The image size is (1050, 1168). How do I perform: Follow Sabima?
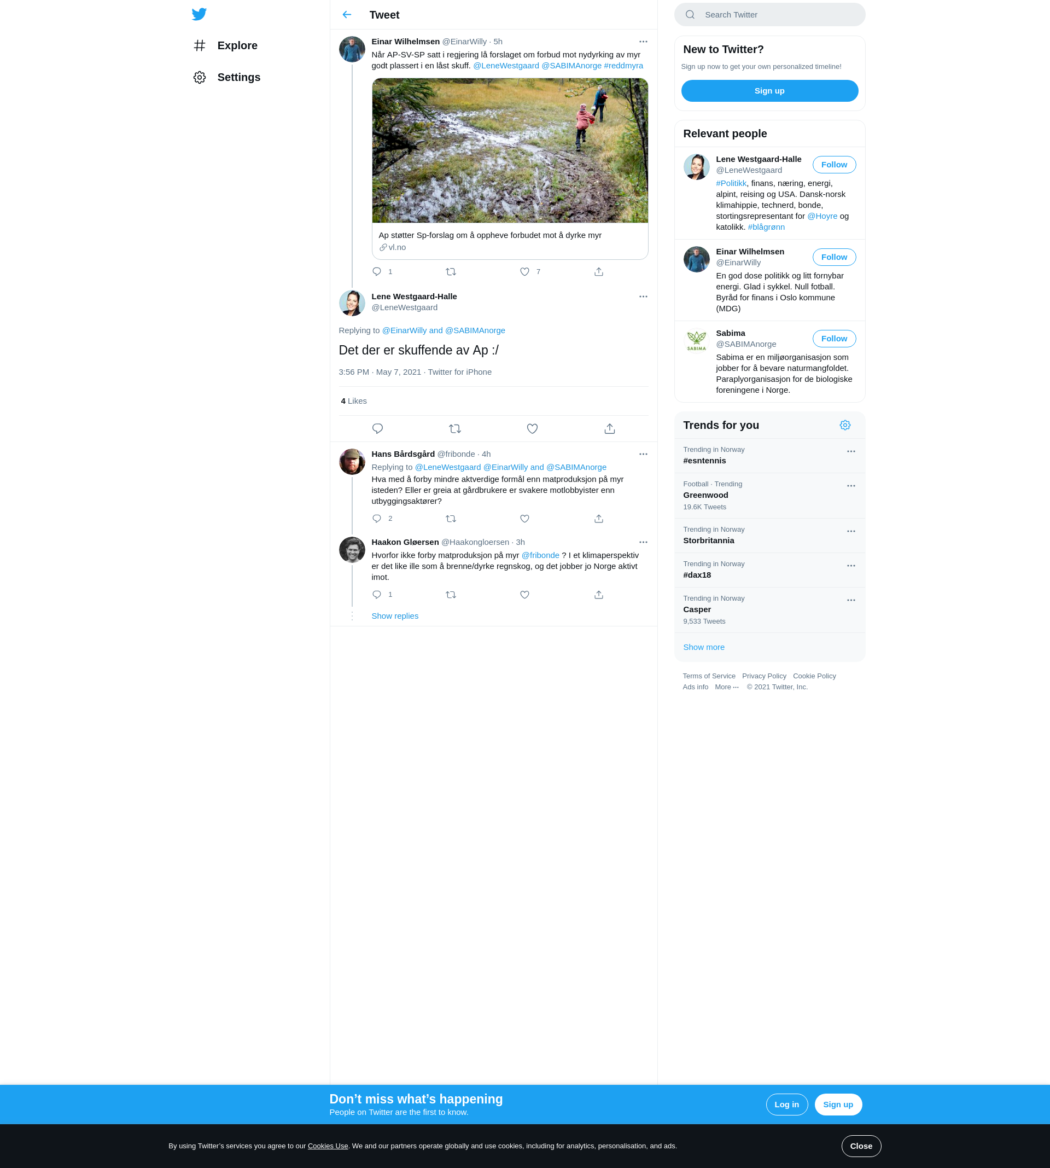point(834,338)
